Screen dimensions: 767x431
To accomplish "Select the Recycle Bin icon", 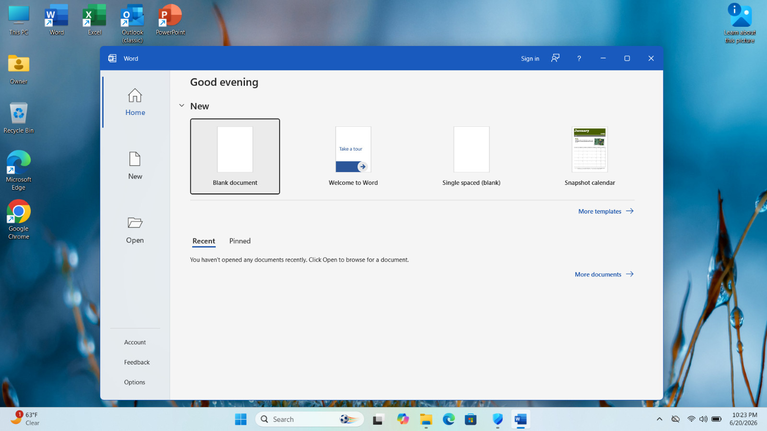I will tap(19, 118).
